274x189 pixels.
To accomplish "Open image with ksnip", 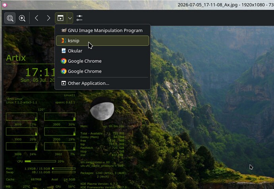I will 102,41.
